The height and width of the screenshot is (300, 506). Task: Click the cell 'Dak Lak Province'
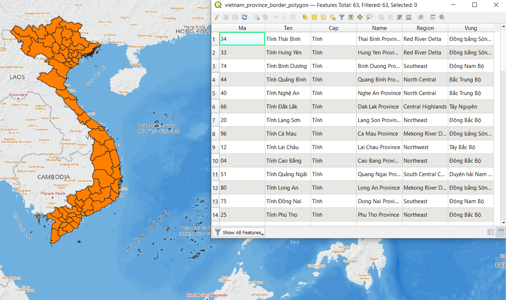click(x=379, y=106)
